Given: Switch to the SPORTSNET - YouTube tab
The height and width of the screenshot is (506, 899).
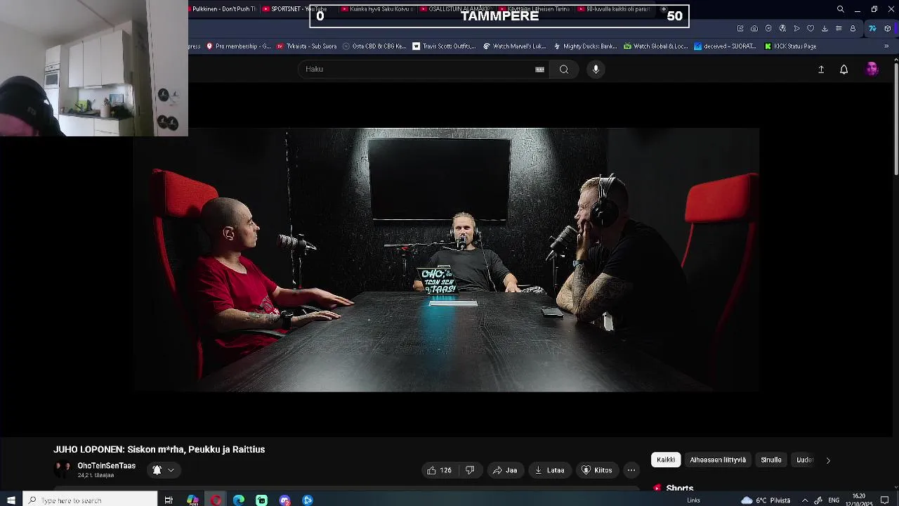Looking at the screenshot, I should coord(295,9).
